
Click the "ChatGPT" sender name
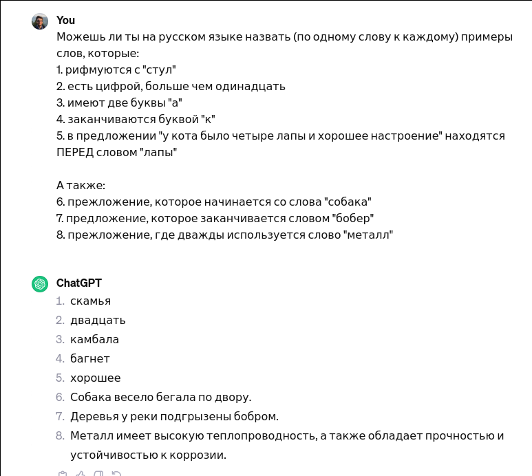point(78,283)
